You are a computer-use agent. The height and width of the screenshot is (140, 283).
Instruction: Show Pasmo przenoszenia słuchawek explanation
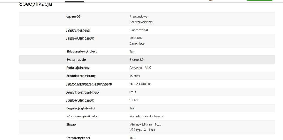coord(89,84)
